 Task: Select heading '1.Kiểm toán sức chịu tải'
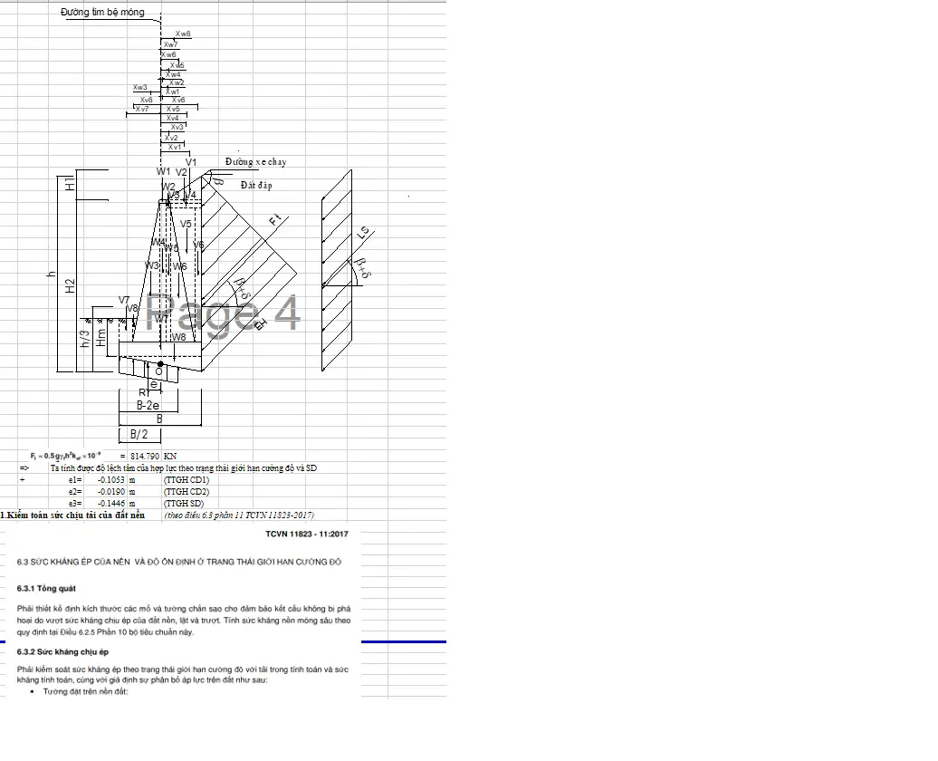point(72,515)
